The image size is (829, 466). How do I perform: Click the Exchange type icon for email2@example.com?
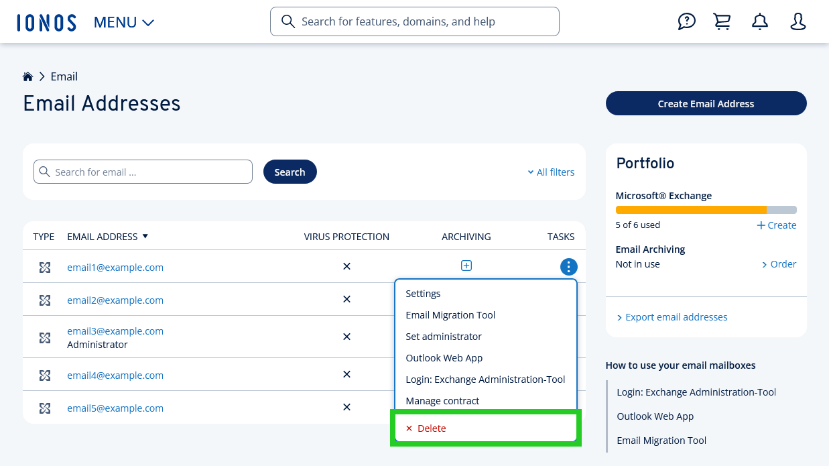point(45,300)
